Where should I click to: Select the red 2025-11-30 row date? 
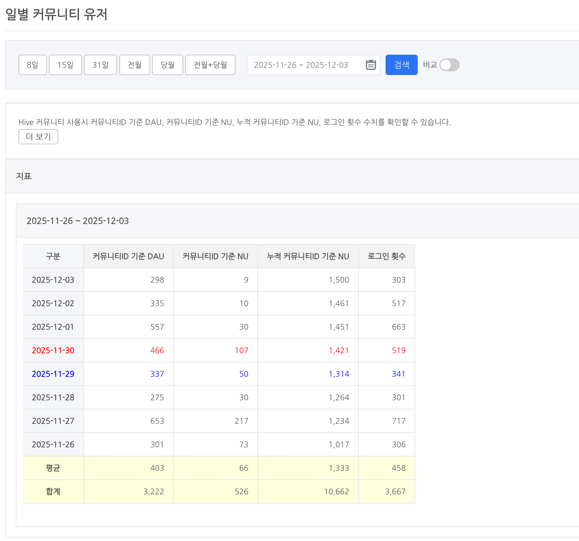(53, 350)
